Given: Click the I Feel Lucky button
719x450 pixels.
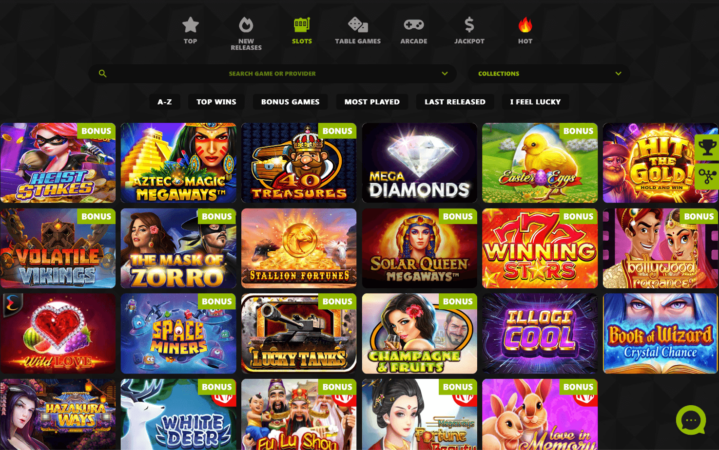Looking at the screenshot, I should pyautogui.click(x=535, y=102).
